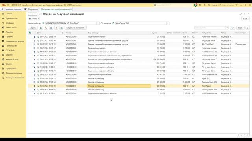Open ОС и НМА section in sidebar
This screenshot has height=141, width=252.
10,50
